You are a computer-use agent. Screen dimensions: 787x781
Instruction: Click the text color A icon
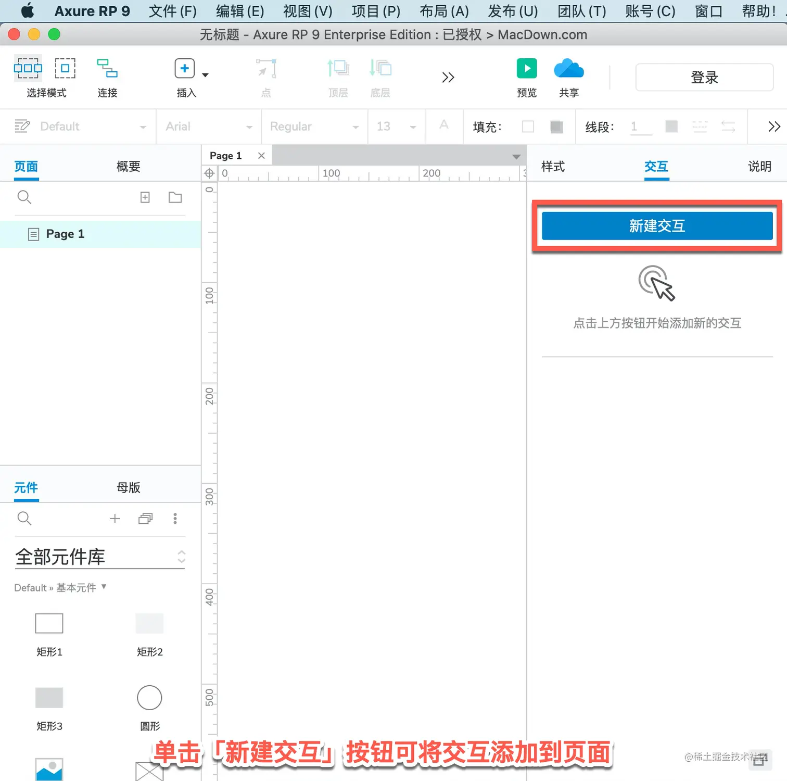444,124
